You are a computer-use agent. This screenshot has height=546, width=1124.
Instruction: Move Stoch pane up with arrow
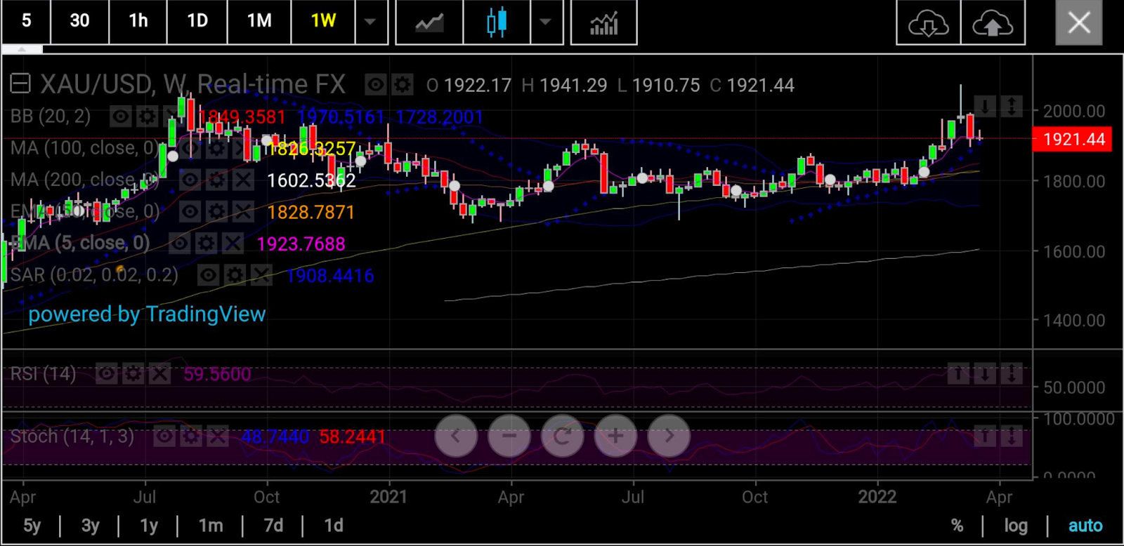pyautogui.click(x=985, y=437)
